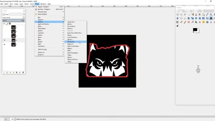Click the black foreground color swatch
Viewport: 215px width, 121px height.
[195, 30]
